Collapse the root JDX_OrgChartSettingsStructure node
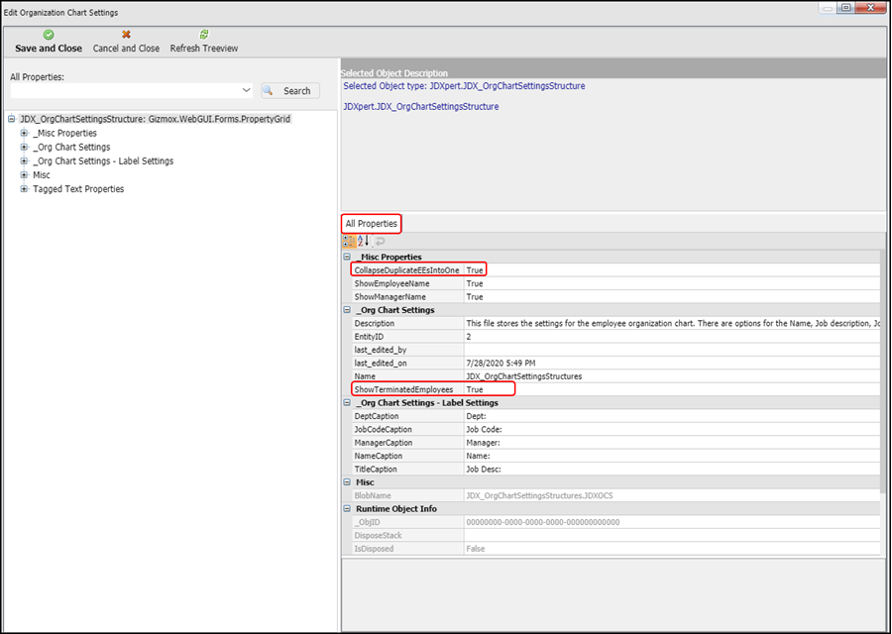Image resolution: width=892 pixels, height=634 pixels. [x=11, y=119]
